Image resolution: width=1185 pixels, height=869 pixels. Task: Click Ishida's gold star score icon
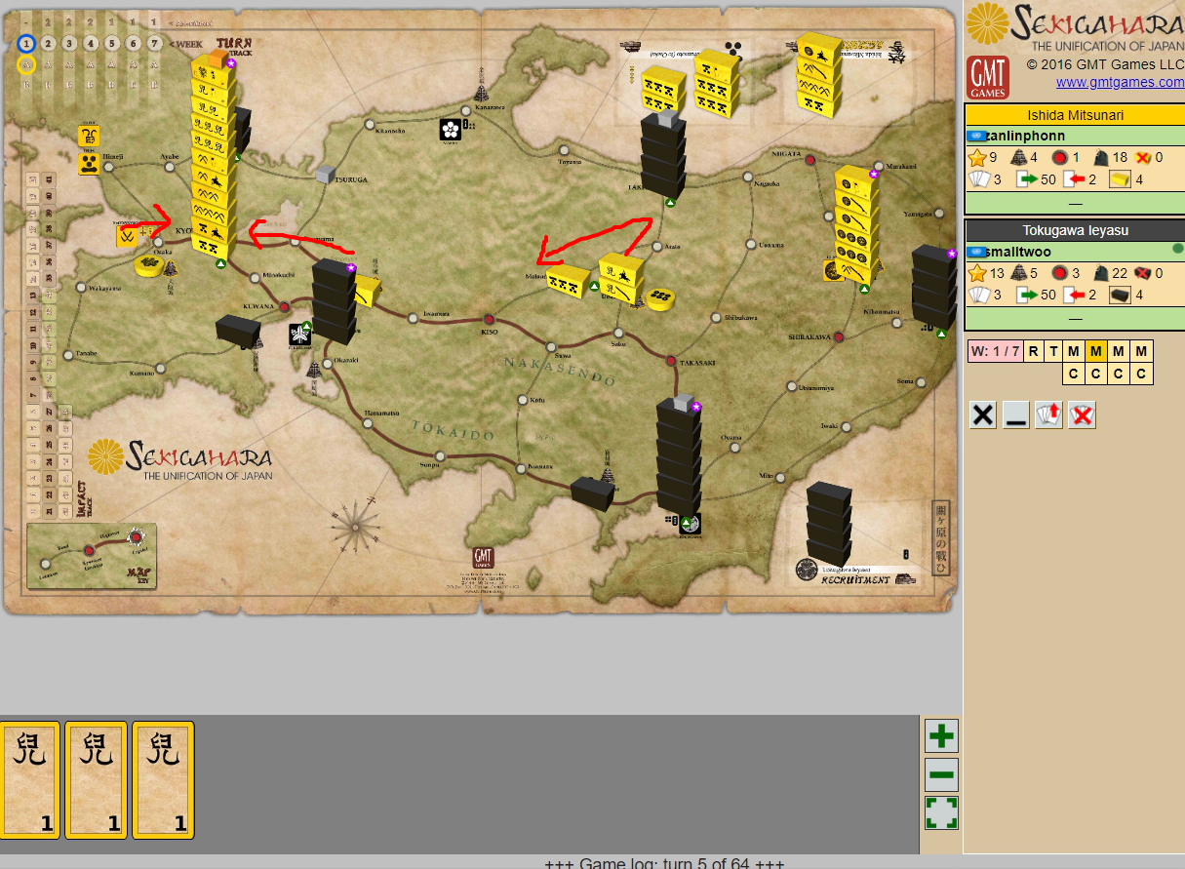[976, 157]
